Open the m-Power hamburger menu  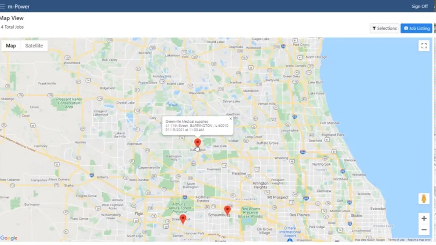point(2,6)
